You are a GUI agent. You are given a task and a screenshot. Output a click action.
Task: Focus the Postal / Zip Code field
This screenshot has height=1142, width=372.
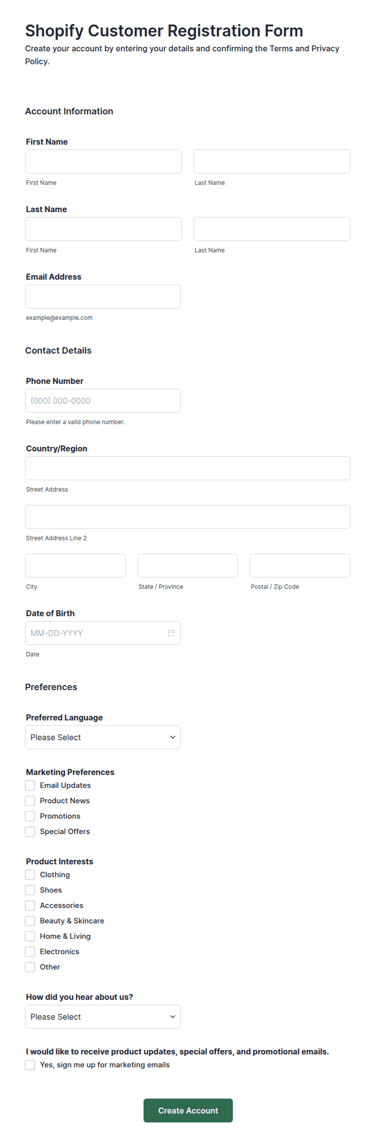pyautogui.click(x=300, y=566)
